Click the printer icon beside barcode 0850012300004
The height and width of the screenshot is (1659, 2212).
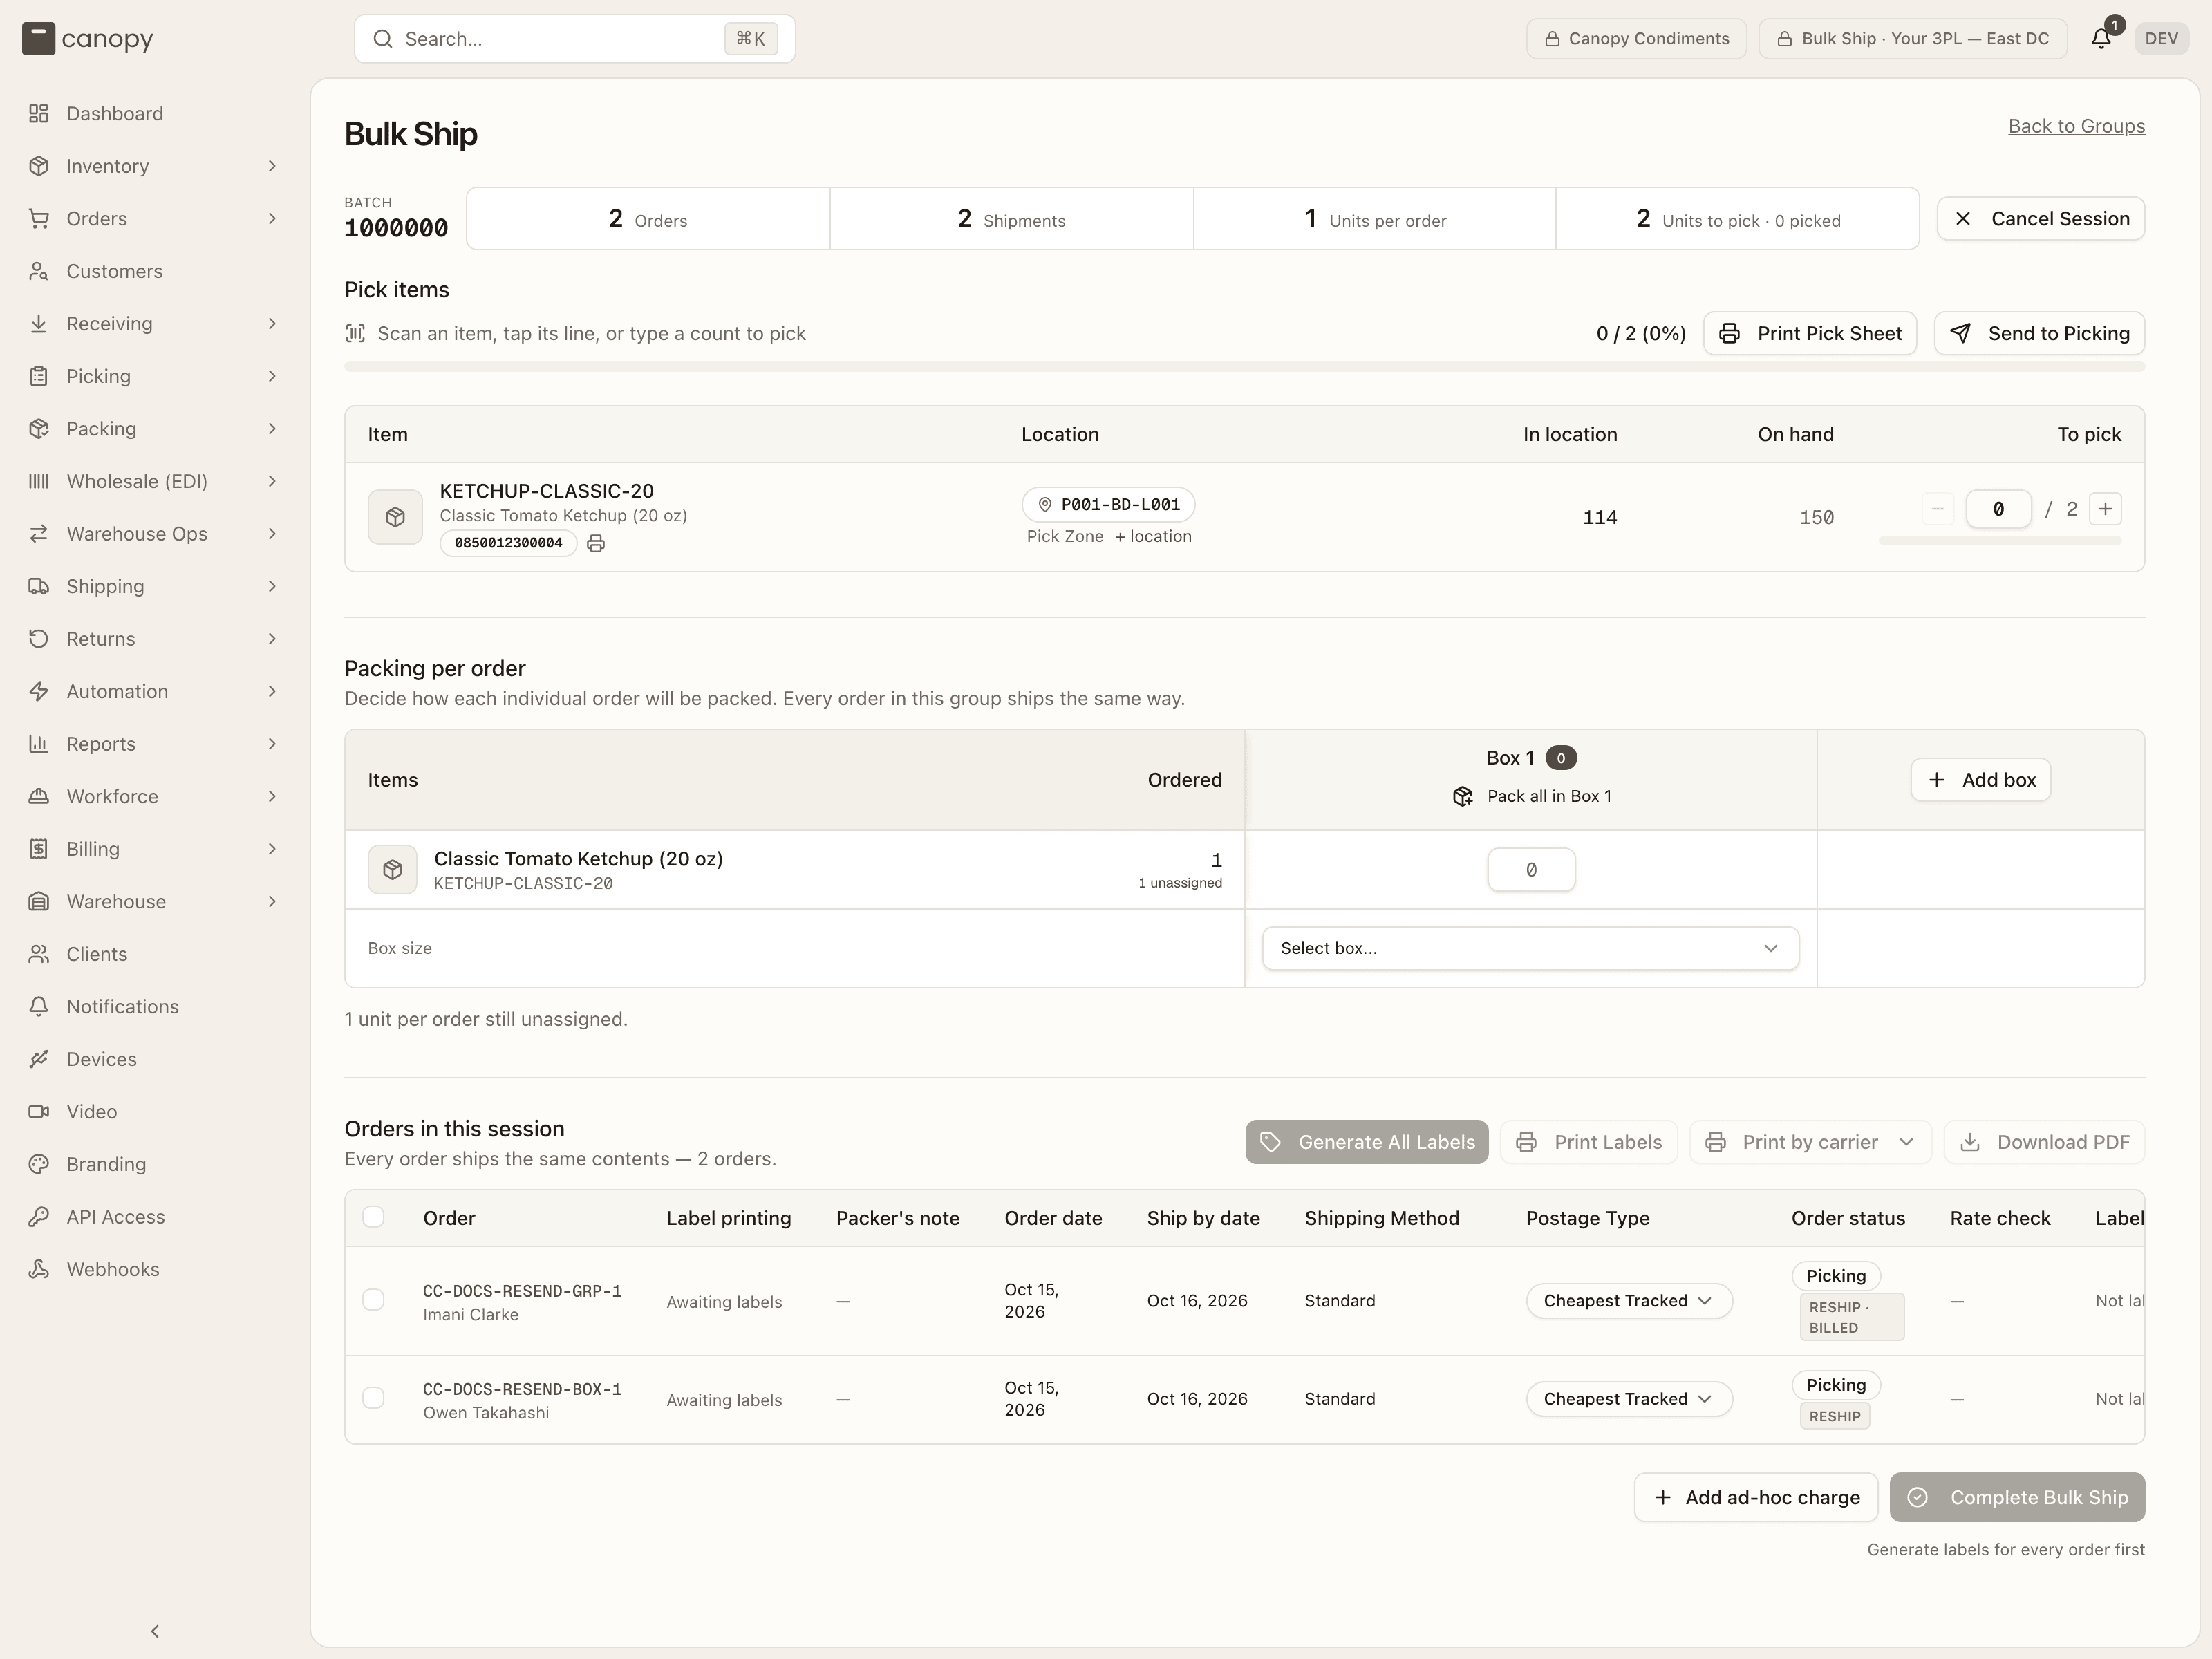[596, 543]
